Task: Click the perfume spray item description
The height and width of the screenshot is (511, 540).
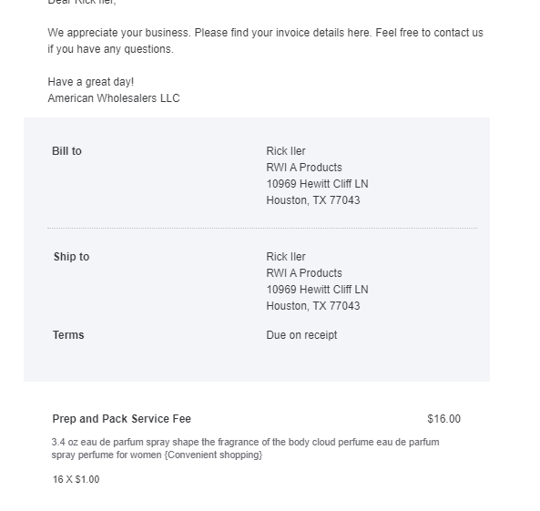Action: (x=245, y=448)
